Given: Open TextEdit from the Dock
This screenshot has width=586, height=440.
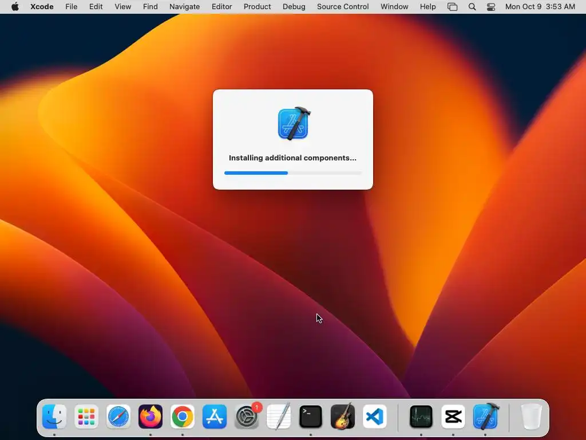Looking at the screenshot, I should pos(279,417).
